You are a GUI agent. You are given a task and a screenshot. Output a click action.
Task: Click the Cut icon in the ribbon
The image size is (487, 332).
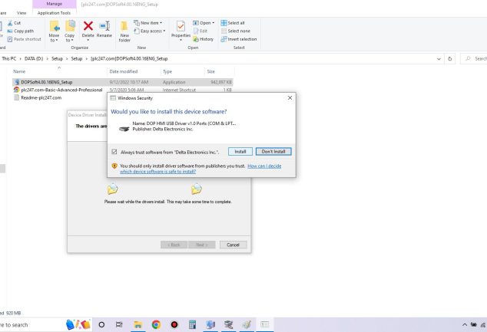(10, 23)
